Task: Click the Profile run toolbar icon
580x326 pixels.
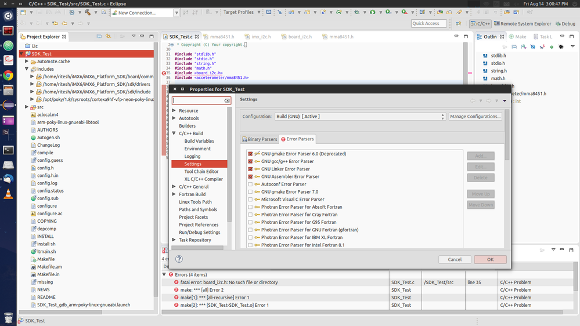Action: [x=388, y=12]
